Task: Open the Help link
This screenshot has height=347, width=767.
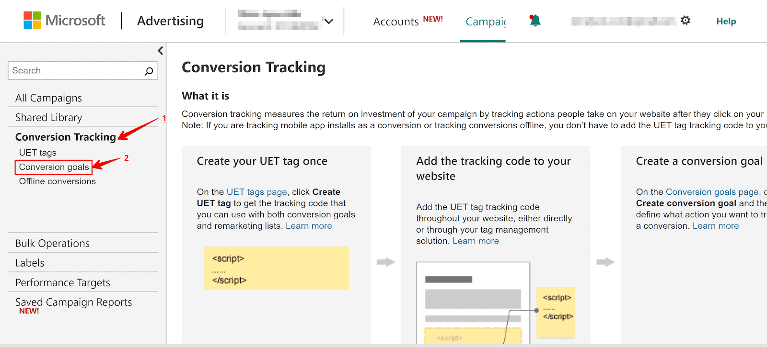Action: pos(726,21)
